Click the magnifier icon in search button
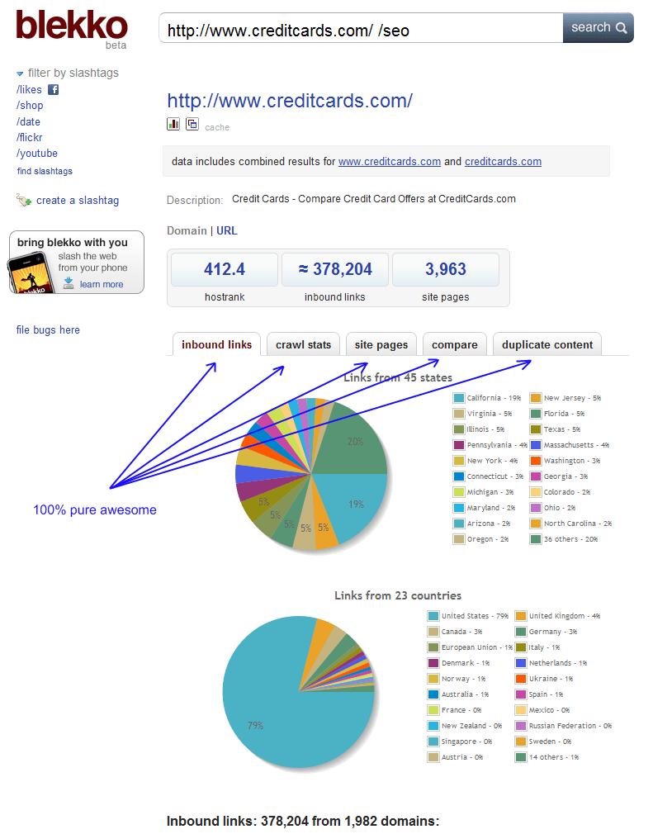This screenshot has width=653, height=834. tap(621, 27)
